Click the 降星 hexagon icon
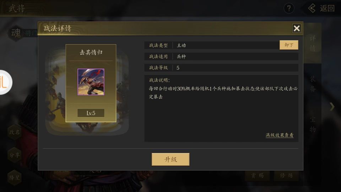The image size is (341, 192). (15, 178)
